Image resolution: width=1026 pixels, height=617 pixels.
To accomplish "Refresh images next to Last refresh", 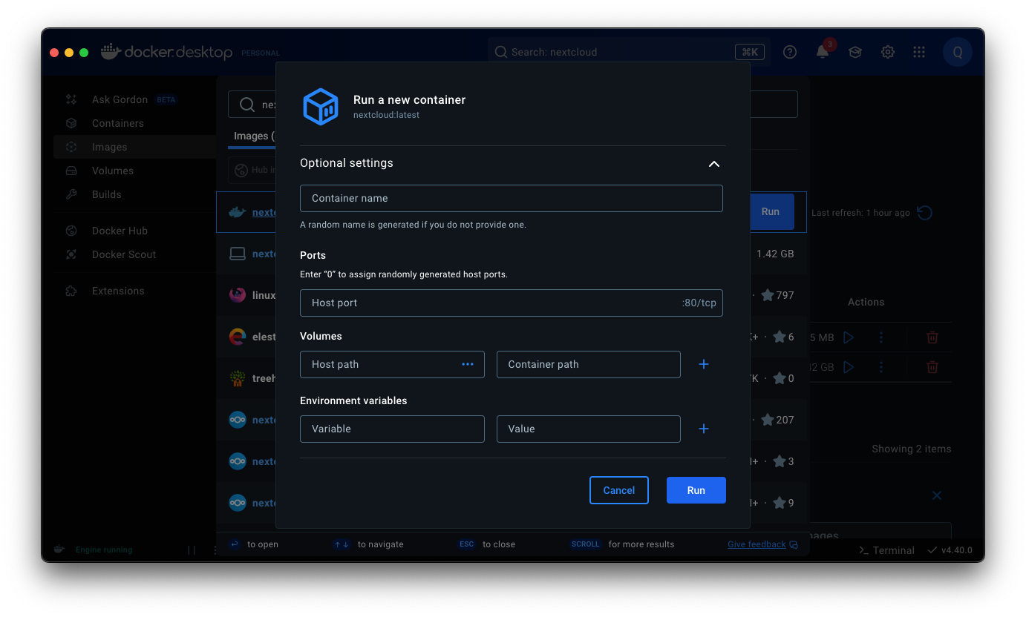I will 925,213.
